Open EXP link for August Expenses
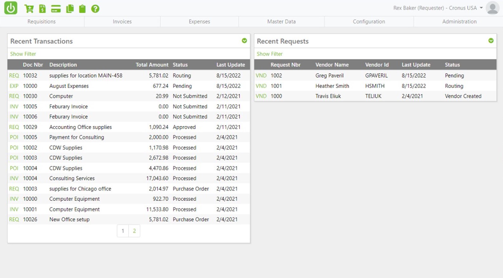The height and width of the screenshot is (278, 503). click(14, 86)
